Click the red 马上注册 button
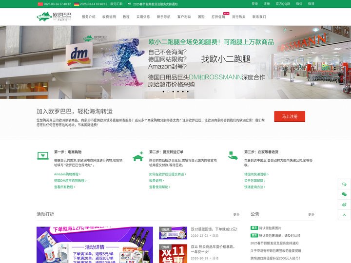The width and height of the screenshot is (351, 263). point(290,116)
